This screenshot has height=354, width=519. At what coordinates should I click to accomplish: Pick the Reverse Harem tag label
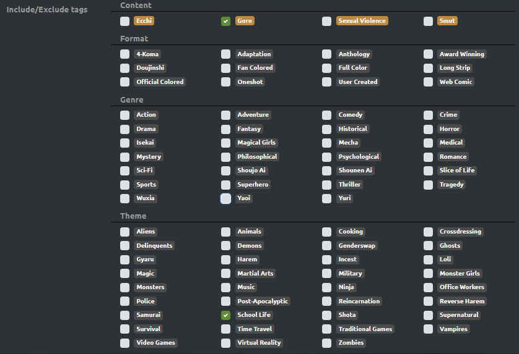pyautogui.click(x=462, y=301)
